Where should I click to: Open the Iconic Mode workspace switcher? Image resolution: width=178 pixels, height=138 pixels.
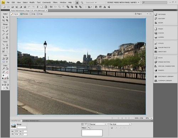tap(123, 2)
